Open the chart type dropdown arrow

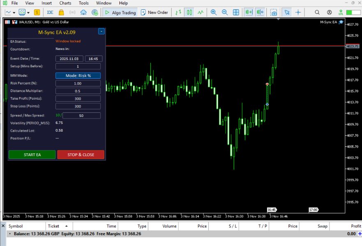(x=14, y=12)
